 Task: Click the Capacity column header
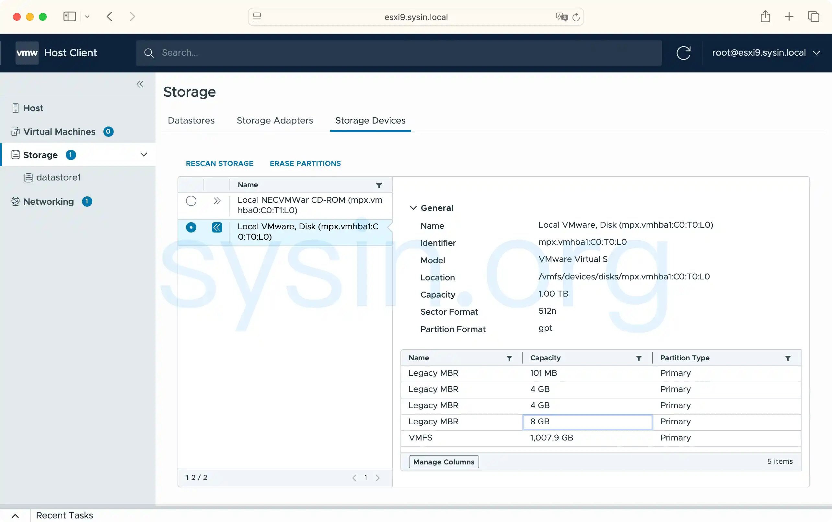coord(545,358)
